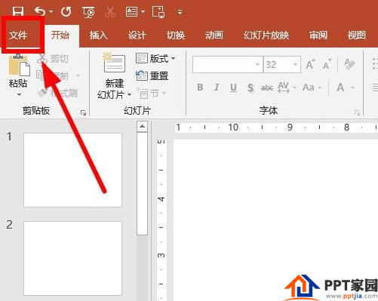
Task: Select slide 2 thumbnail
Action: tap(72, 258)
